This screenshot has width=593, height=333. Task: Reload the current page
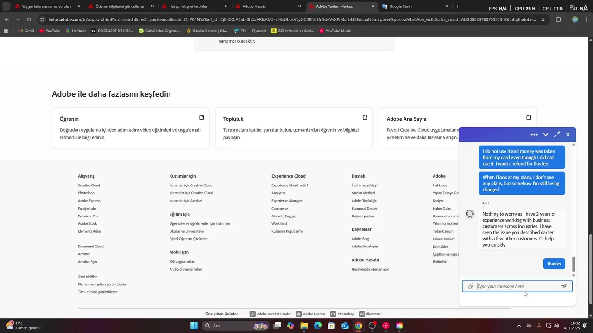[29, 19]
